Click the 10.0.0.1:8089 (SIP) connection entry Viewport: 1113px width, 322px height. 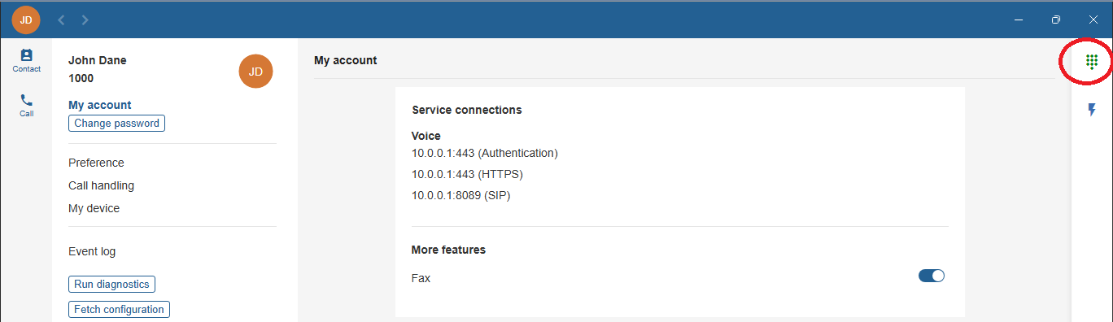[x=461, y=195]
